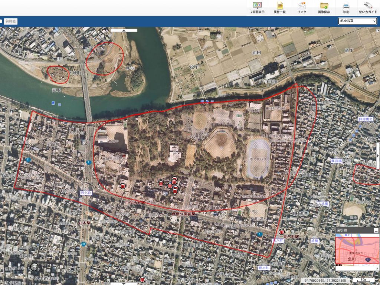Collapse the panel with the top up-arrow handle

click(x=124, y=30)
